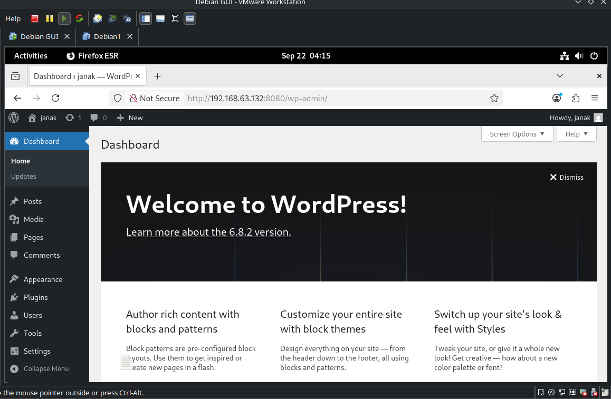Open the system volume icon in top bar

point(579,56)
